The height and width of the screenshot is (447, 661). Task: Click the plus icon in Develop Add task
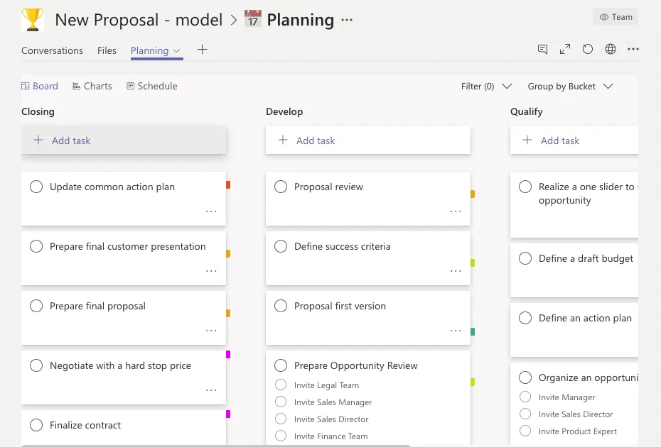[x=283, y=140]
